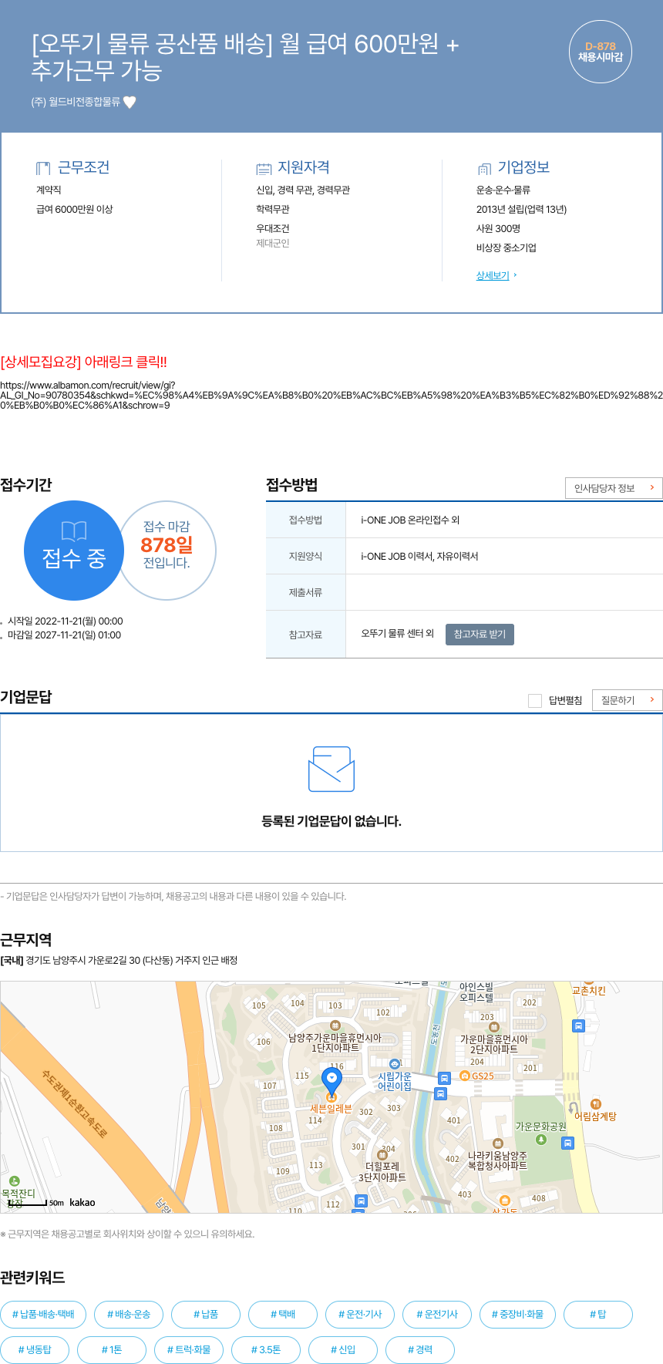Select the #운전기사 keyword tag
663x1364 pixels.
(x=437, y=1314)
